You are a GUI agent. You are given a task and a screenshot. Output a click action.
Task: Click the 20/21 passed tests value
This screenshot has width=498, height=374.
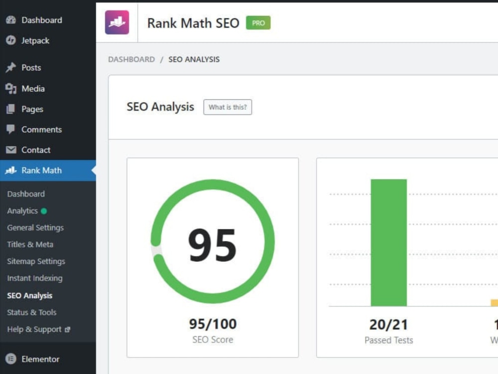coord(388,325)
